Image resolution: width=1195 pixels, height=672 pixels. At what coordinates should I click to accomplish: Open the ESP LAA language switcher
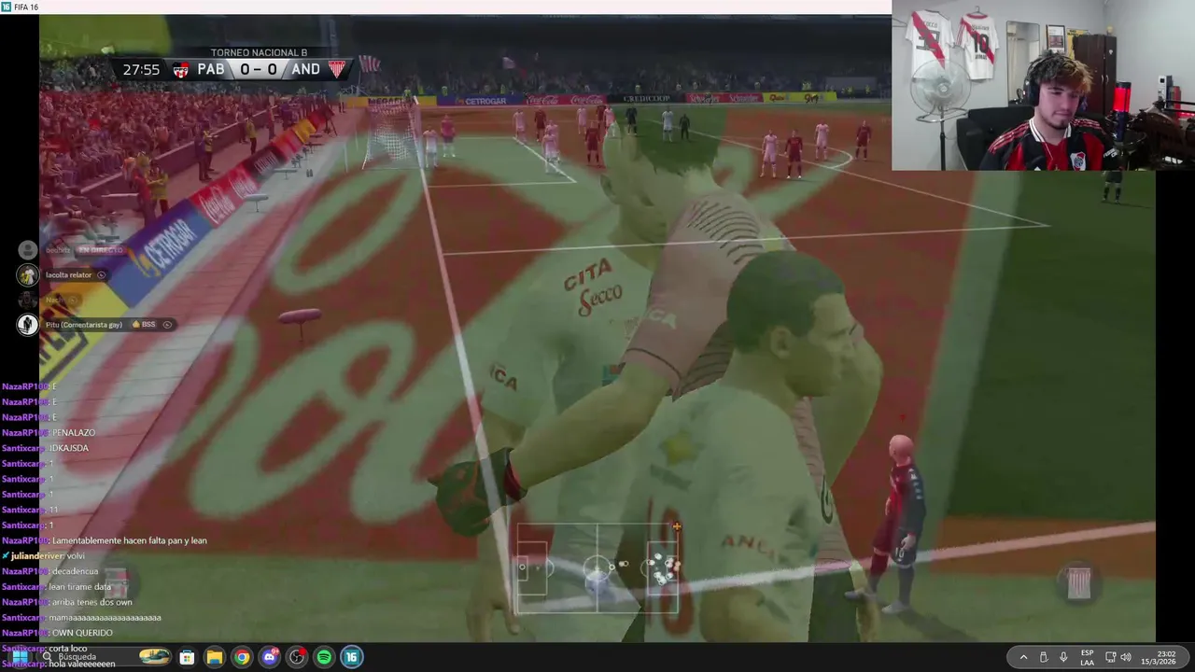point(1087,657)
